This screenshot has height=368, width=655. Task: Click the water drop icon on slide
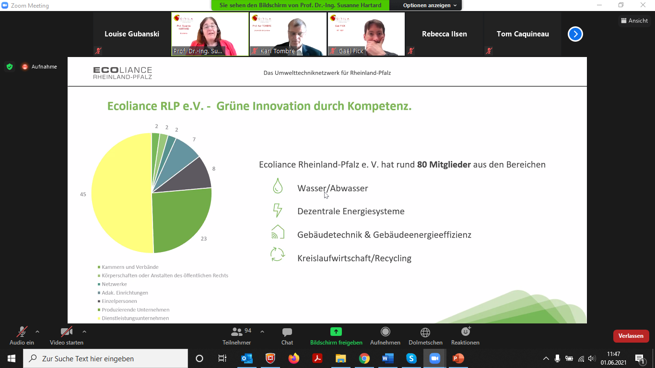pyautogui.click(x=278, y=186)
